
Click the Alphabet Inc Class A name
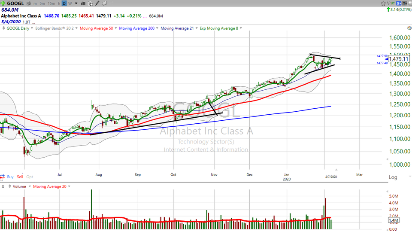pyautogui.click(x=21, y=16)
